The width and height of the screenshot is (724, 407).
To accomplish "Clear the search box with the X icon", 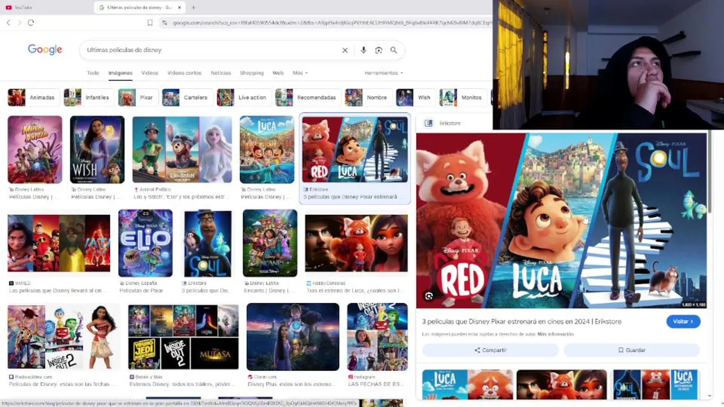I will [345, 50].
